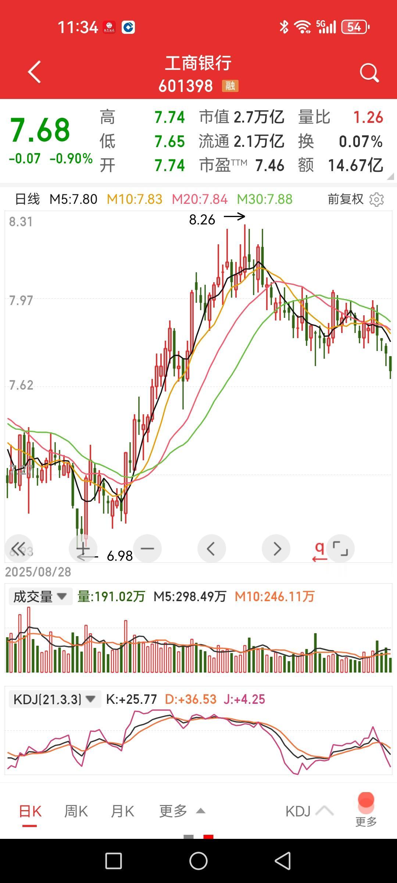Open the 成交量 indicator dropdown
Image resolution: width=397 pixels, height=883 pixels.
tap(40, 596)
